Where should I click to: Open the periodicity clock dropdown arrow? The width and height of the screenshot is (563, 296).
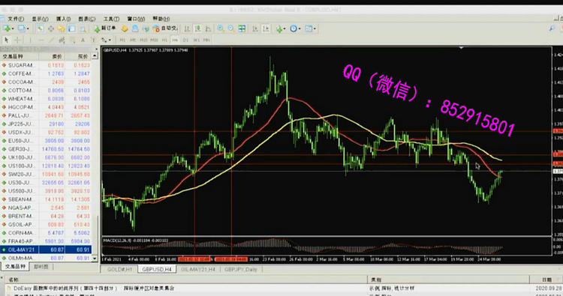point(299,28)
